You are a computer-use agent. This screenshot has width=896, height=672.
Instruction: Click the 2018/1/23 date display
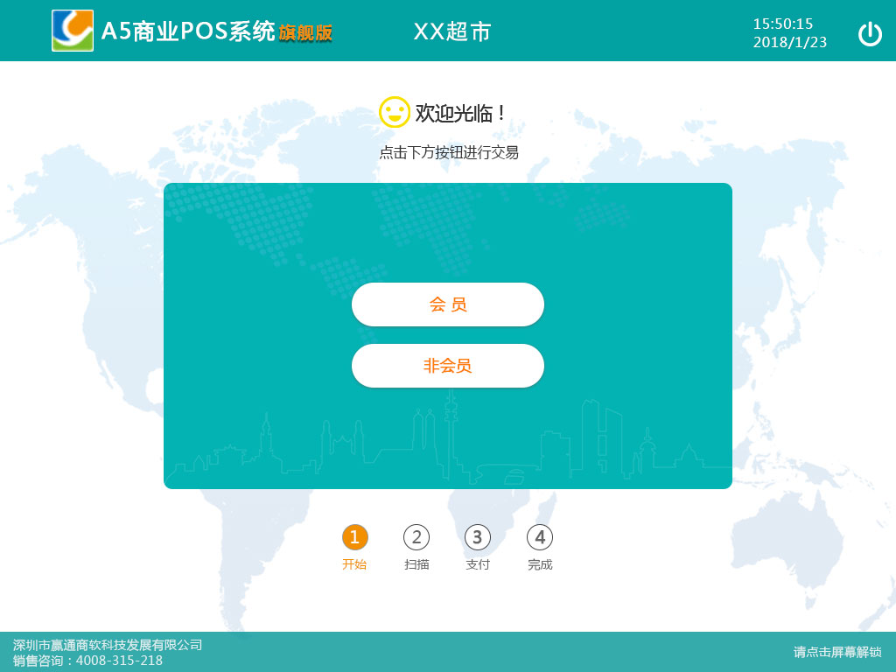[789, 42]
